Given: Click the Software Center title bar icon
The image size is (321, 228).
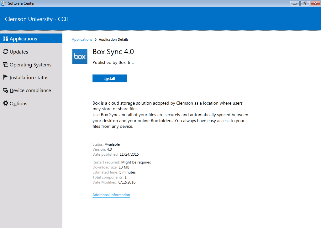Looking at the screenshot, I should pos(3,3).
